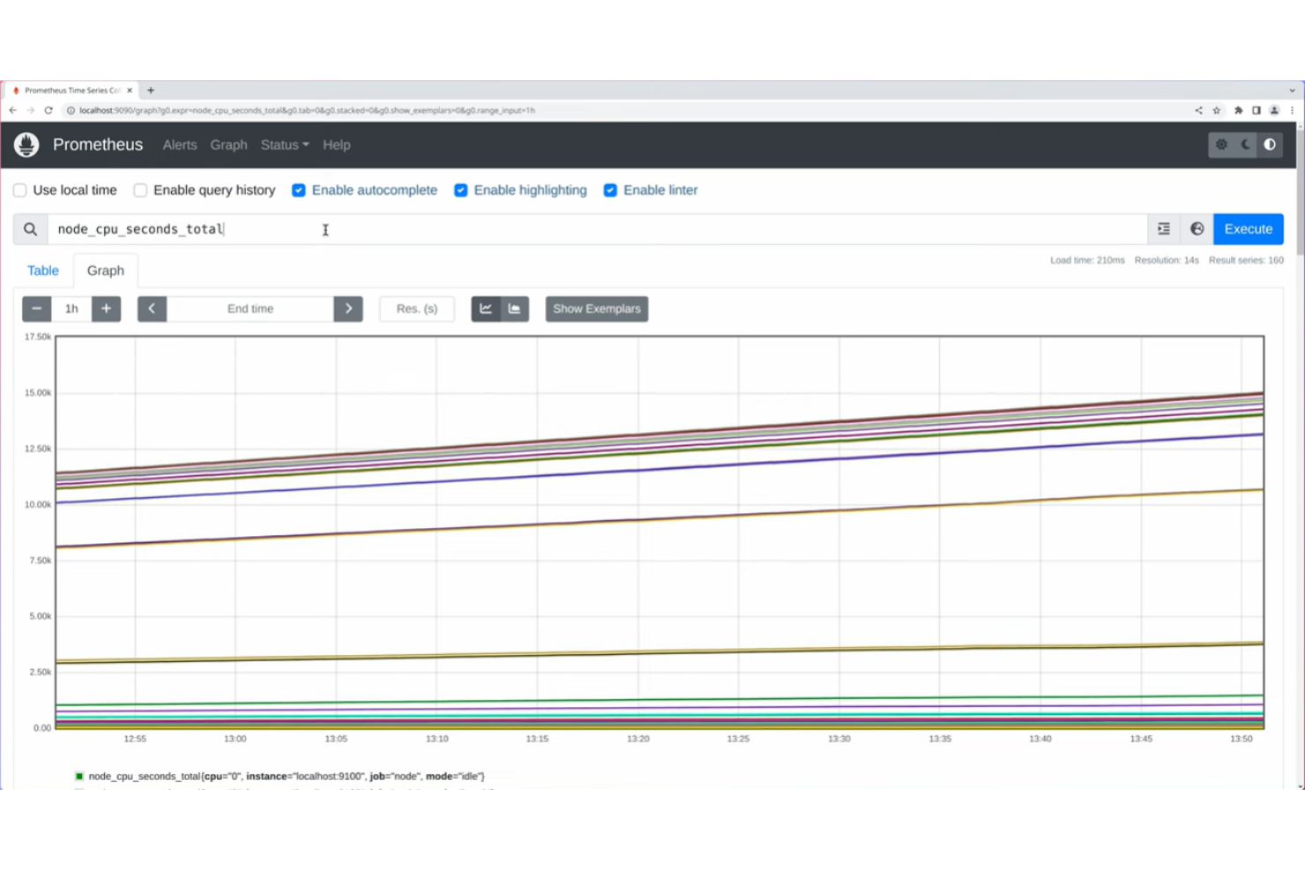Click the End time input field
The image size is (1305, 870).
(x=250, y=309)
